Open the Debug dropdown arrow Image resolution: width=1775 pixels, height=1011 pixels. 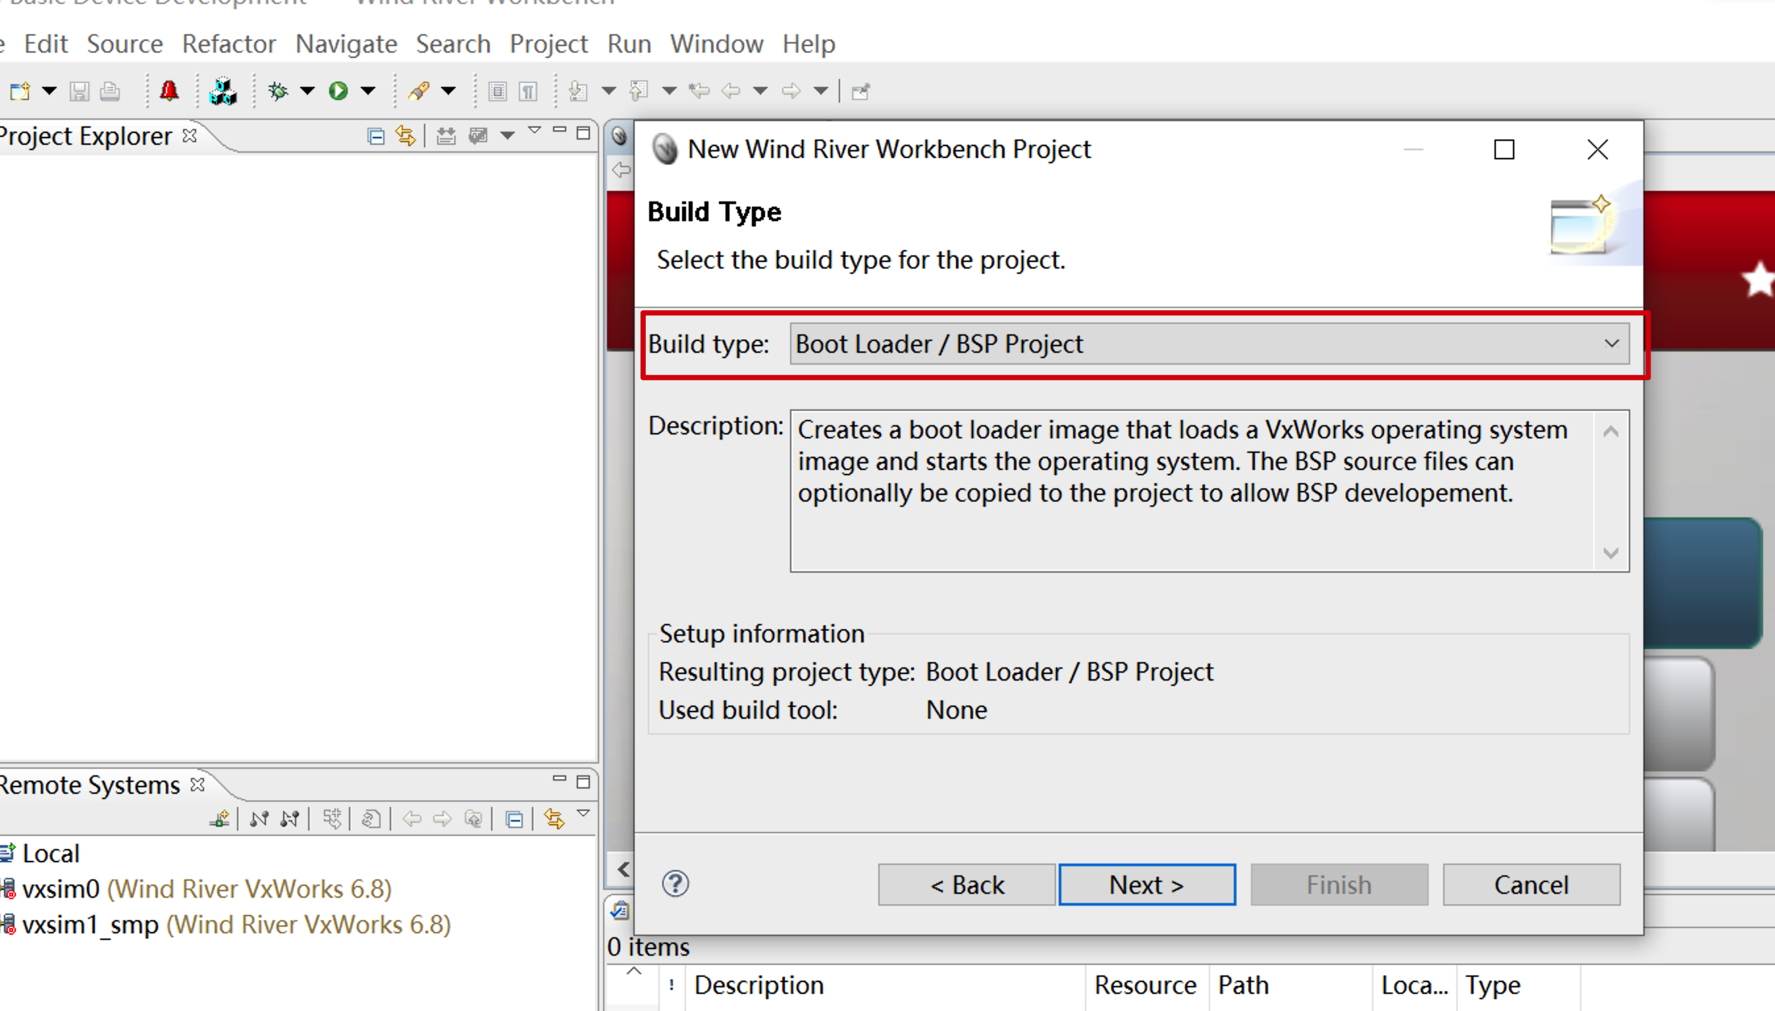coord(307,91)
